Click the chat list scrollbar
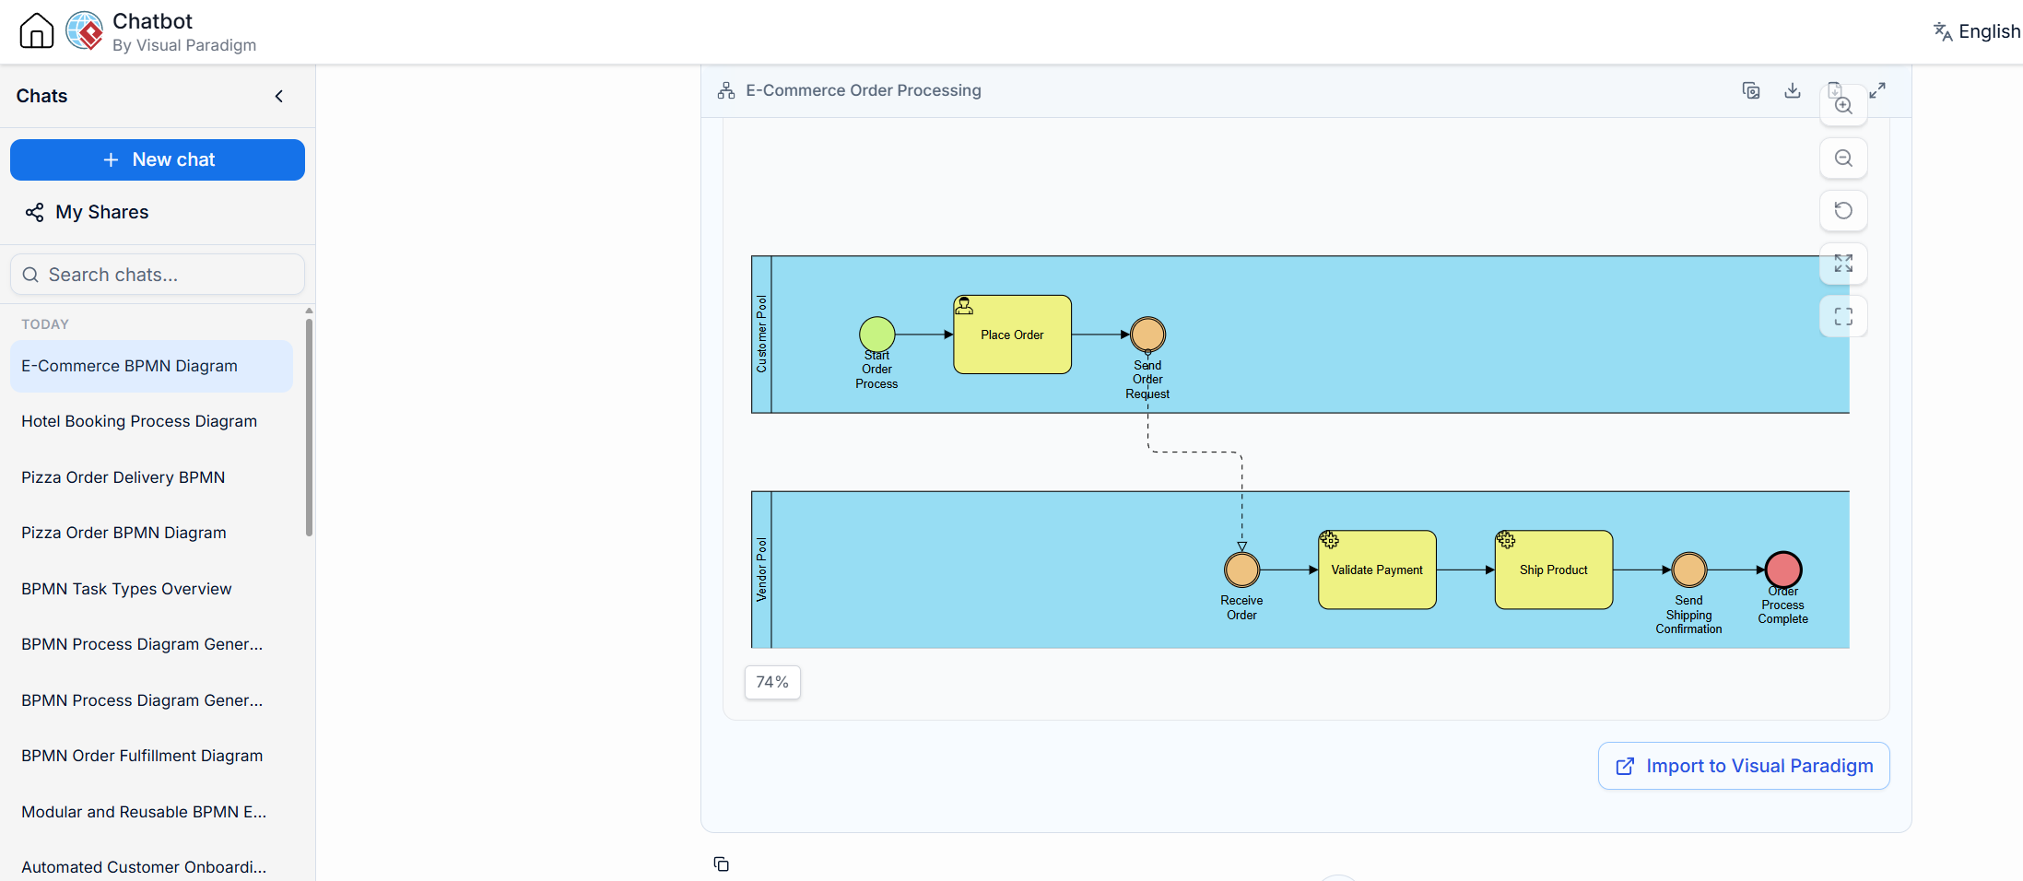Image resolution: width=2023 pixels, height=881 pixels. (309, 427)
